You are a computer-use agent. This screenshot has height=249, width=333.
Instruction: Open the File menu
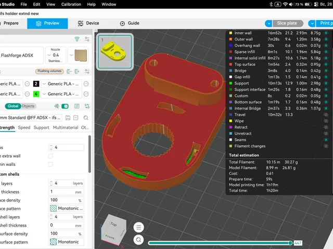23,4
